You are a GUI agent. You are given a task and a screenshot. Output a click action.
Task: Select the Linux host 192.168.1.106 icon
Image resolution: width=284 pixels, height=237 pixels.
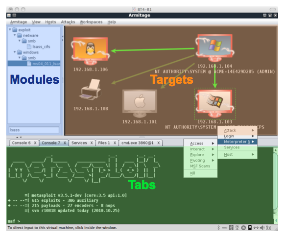tap(91, 51)
